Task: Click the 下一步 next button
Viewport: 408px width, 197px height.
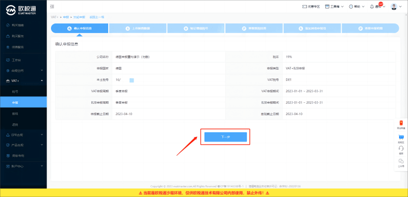Action: pyautogui.click(x=225, y=137)
